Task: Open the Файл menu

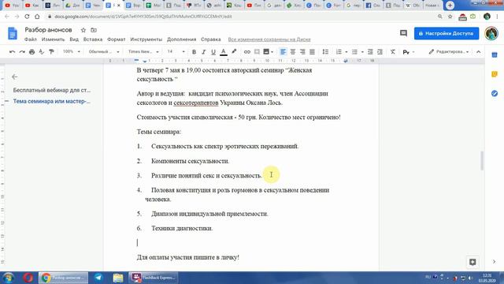Action: [31, 39]
